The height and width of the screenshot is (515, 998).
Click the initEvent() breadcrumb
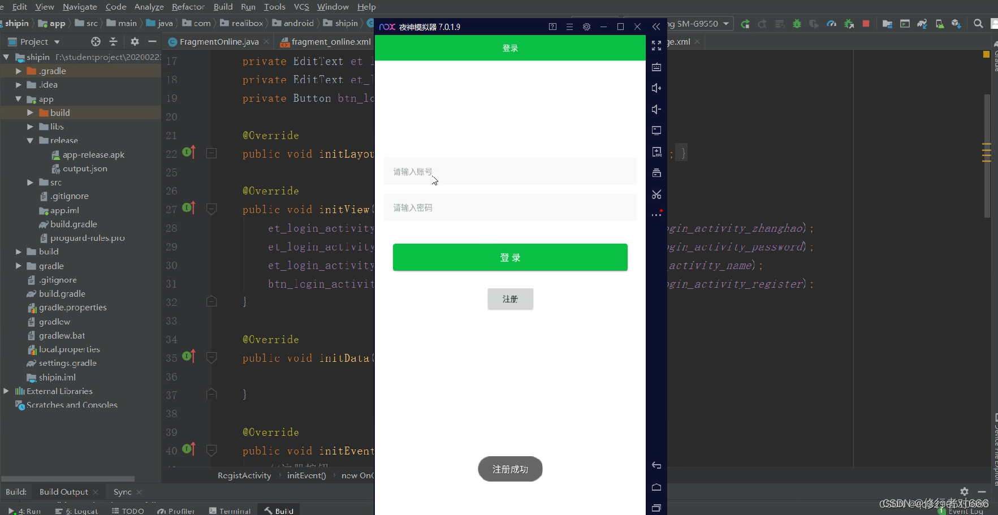(306, 475)
